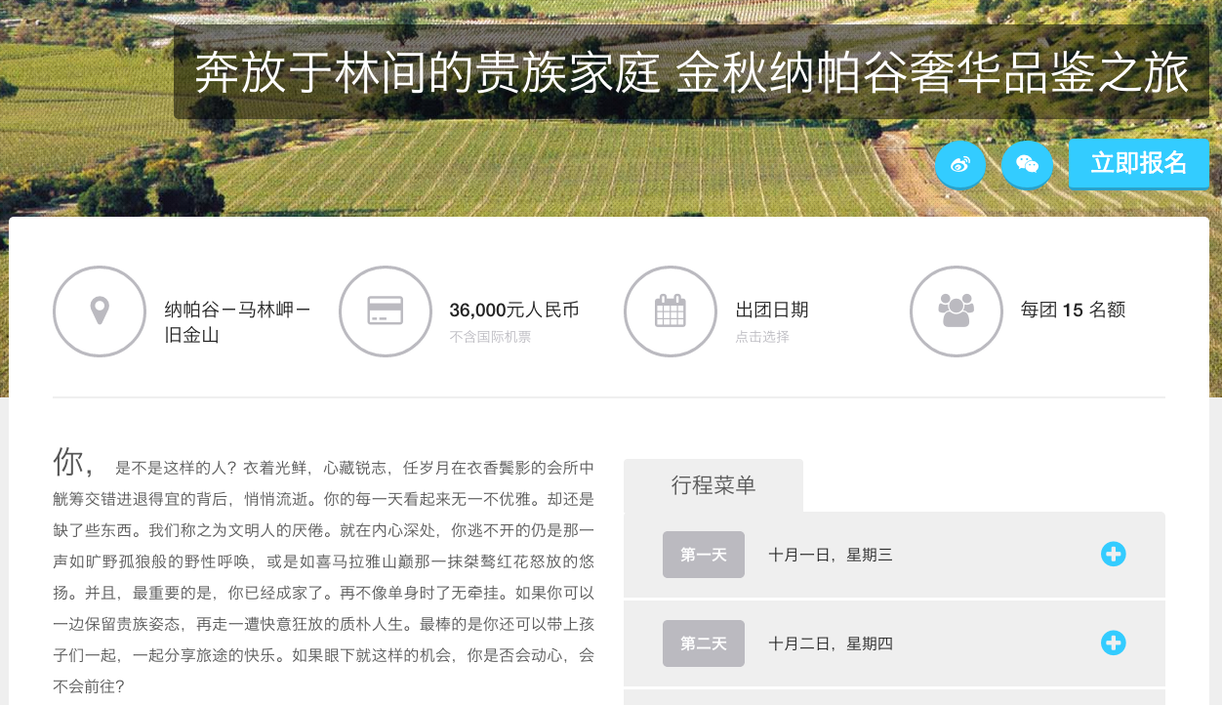Click the group members icon

tap(957, 311)
